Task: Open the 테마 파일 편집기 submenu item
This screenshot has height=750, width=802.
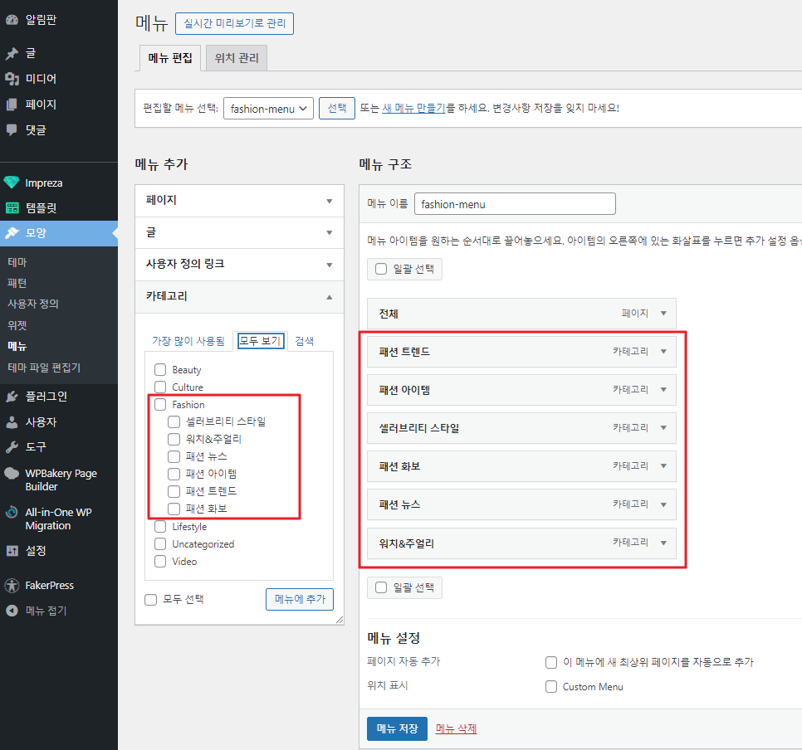Action: point(44,368)
